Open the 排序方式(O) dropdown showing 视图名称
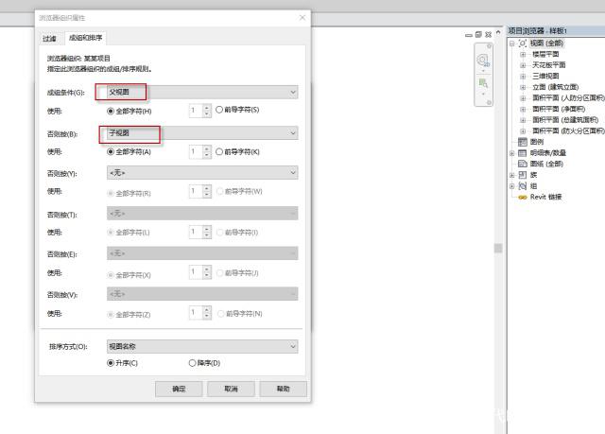Image resolution: width=605 pixels, height=434 pixels. click(x=201, y=347)
